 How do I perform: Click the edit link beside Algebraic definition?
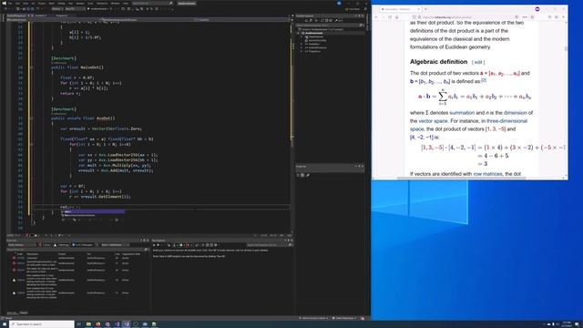pyautogui.click(x=478, y=62)
